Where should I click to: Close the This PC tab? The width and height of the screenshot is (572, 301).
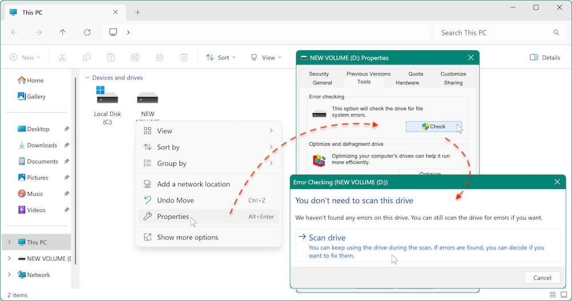pos(116,12)
